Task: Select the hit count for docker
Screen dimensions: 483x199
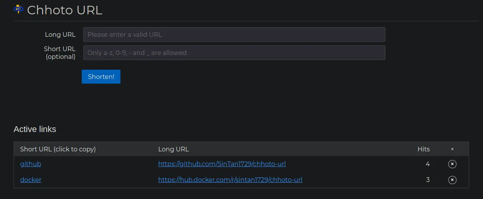Action: click(x=428, y=180)
